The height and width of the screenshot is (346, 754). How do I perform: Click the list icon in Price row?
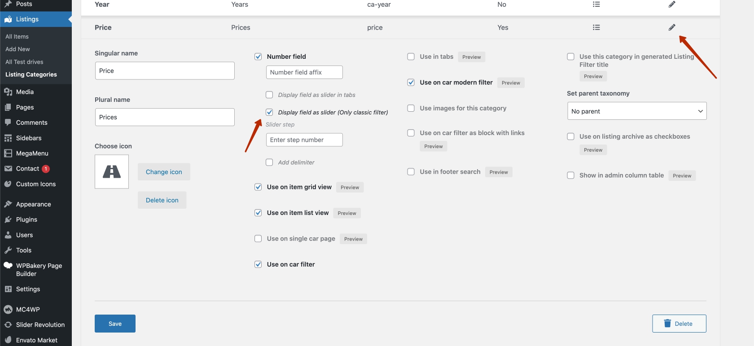click(596, 27)
